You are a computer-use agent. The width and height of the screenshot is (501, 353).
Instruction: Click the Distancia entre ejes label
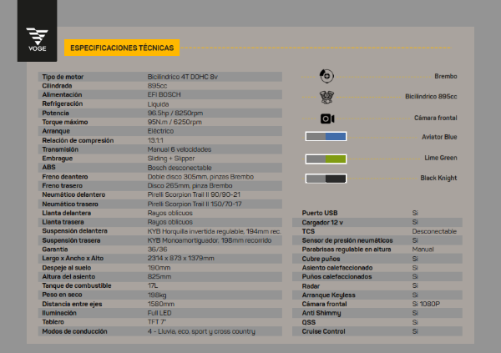point(72,304)
